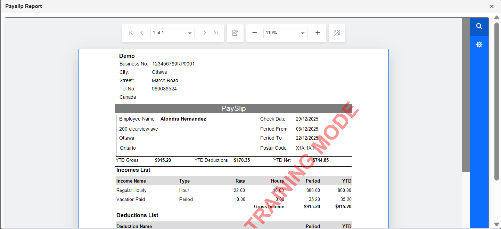Click the dialog scrollbar up arrow

pos(497,18)
